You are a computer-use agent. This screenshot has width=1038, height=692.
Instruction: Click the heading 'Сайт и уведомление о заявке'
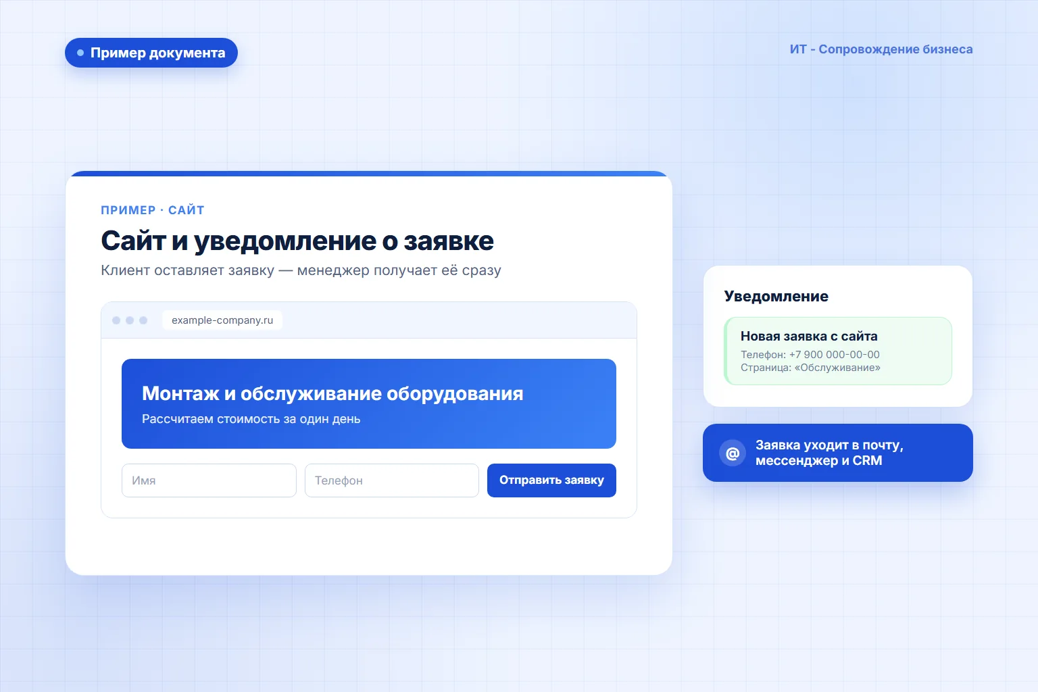click(x=297, y=241)
